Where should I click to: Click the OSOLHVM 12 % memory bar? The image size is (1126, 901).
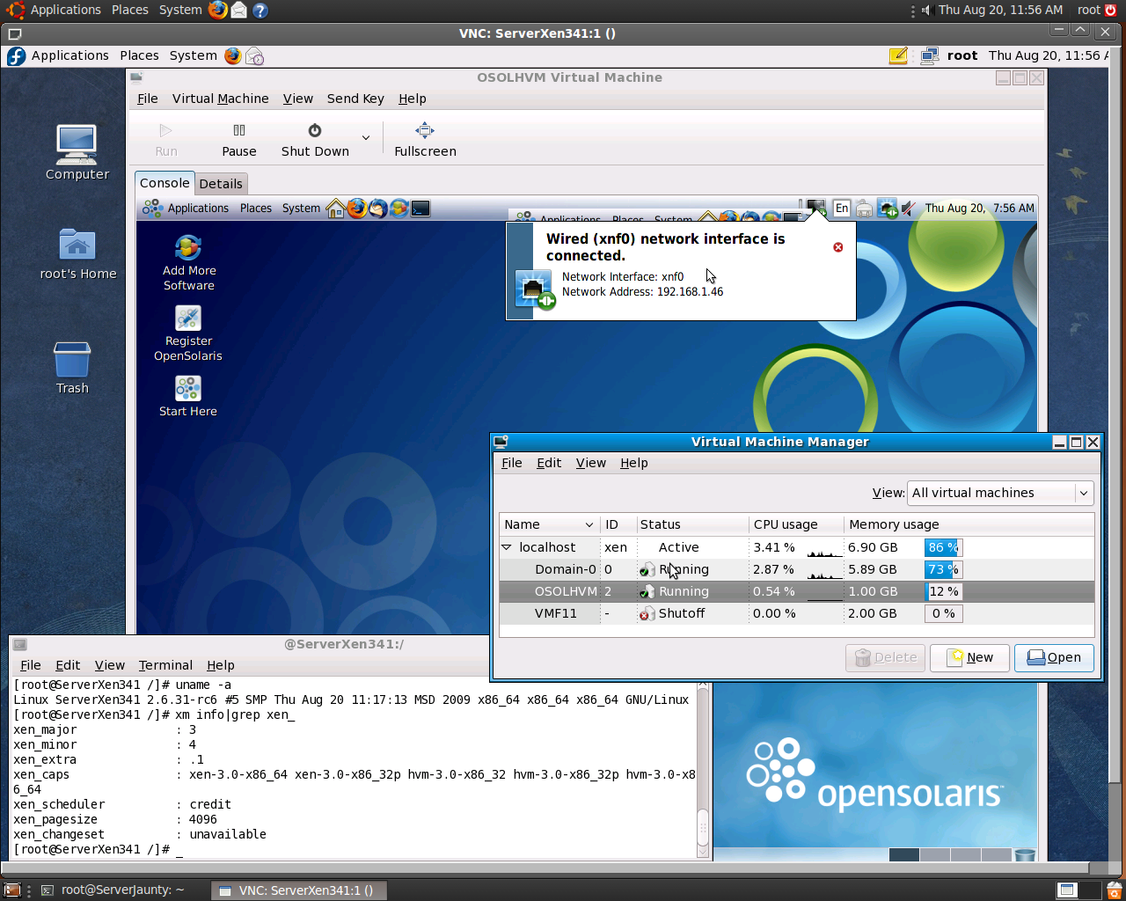coord(943,591)
